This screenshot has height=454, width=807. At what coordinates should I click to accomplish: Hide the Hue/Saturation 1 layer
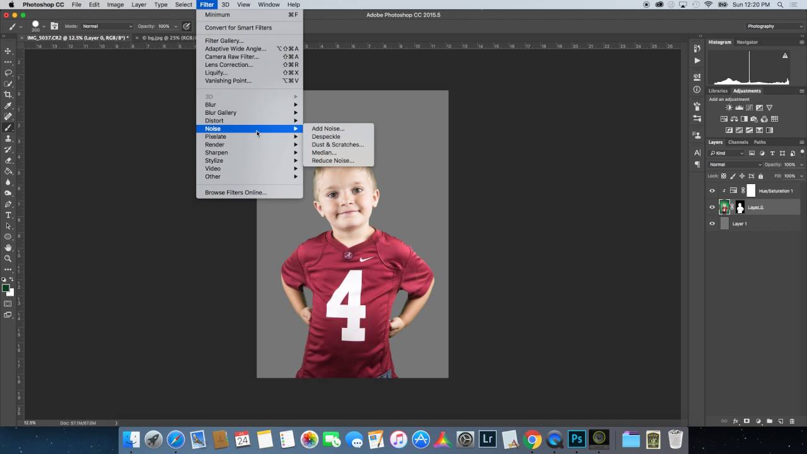coord(712,191)
